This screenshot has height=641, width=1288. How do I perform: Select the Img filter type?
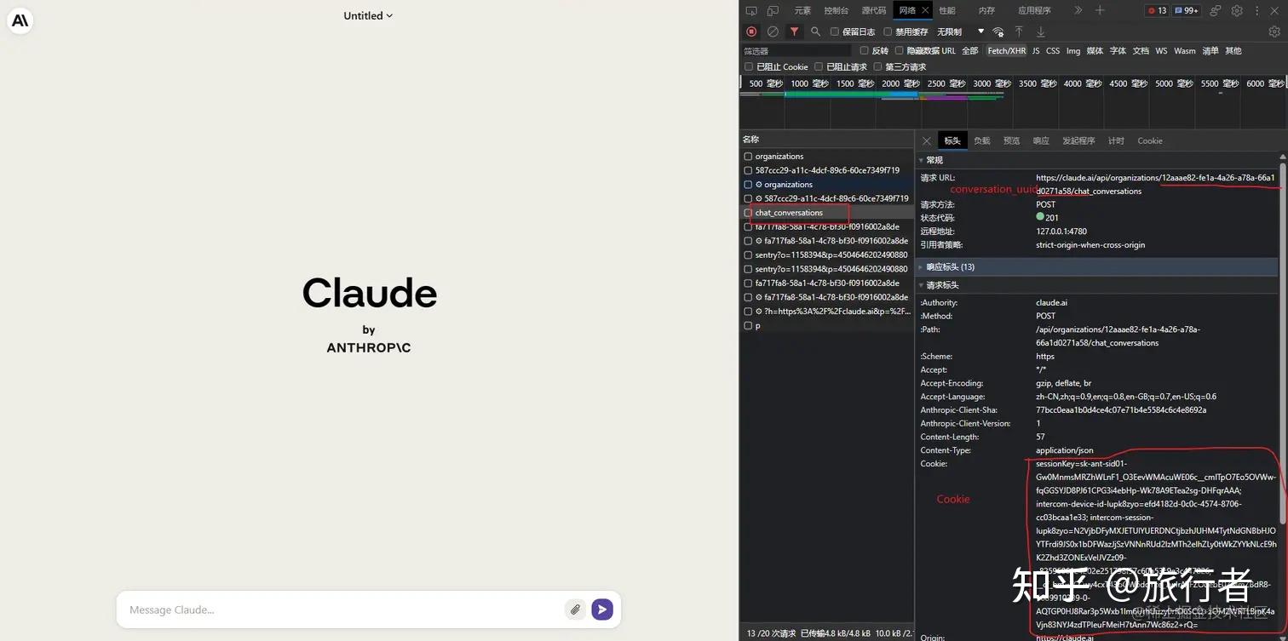pos(1073,51)
